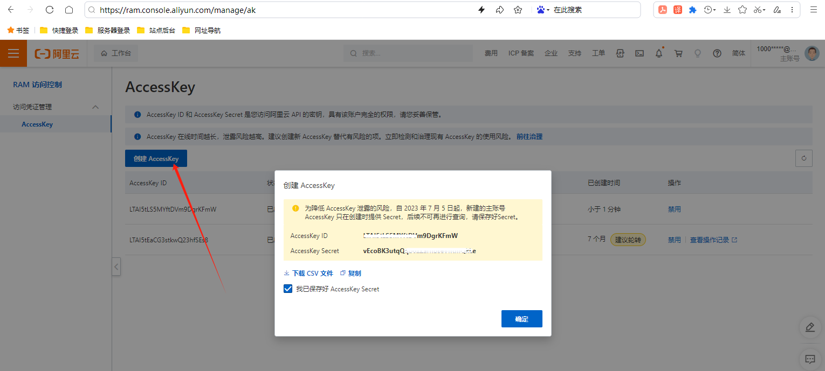The height and width of the screenshot is (371, 825).
Task: Open the translate extension icon
Action: tap(678, 10)
